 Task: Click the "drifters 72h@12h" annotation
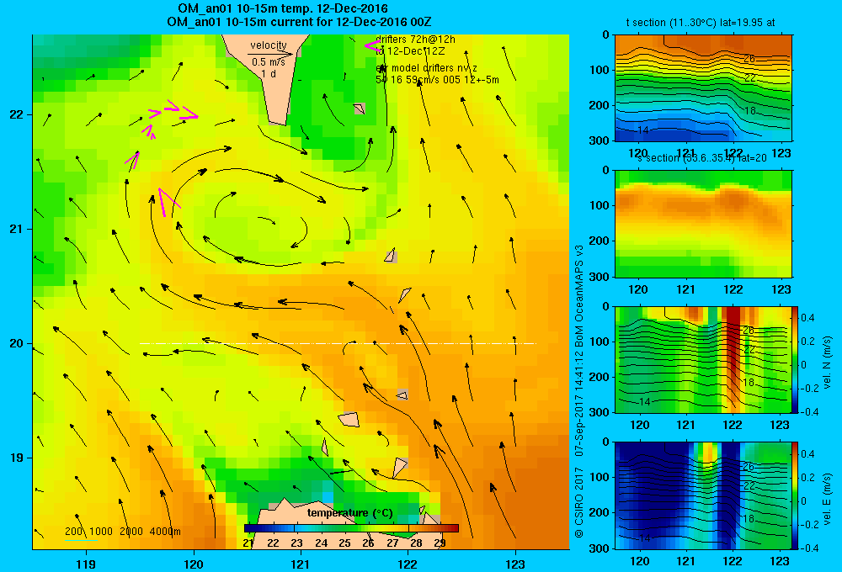416,40
